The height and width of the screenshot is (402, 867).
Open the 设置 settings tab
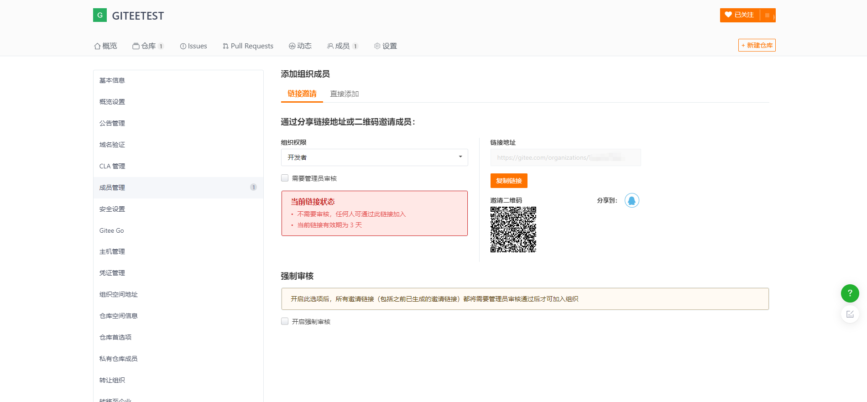click(386, 46)
